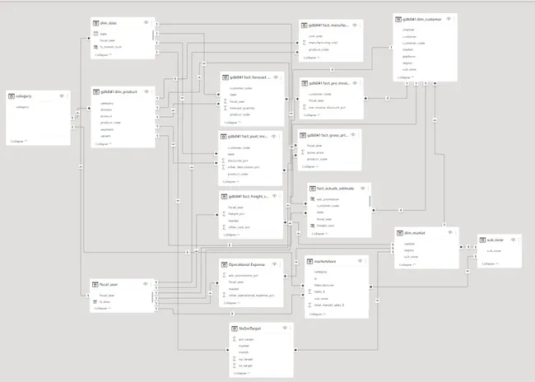Toggle eye icon on category table
The image size is (535, 382).
pyautogui.click(x=62, y=96)
